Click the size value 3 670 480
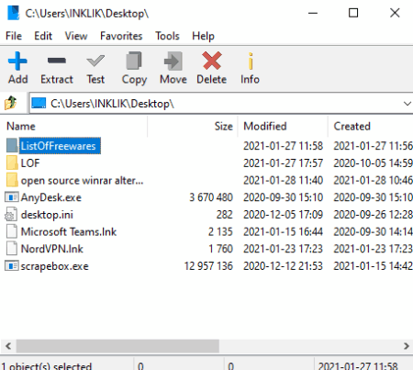 pos(211,197)
